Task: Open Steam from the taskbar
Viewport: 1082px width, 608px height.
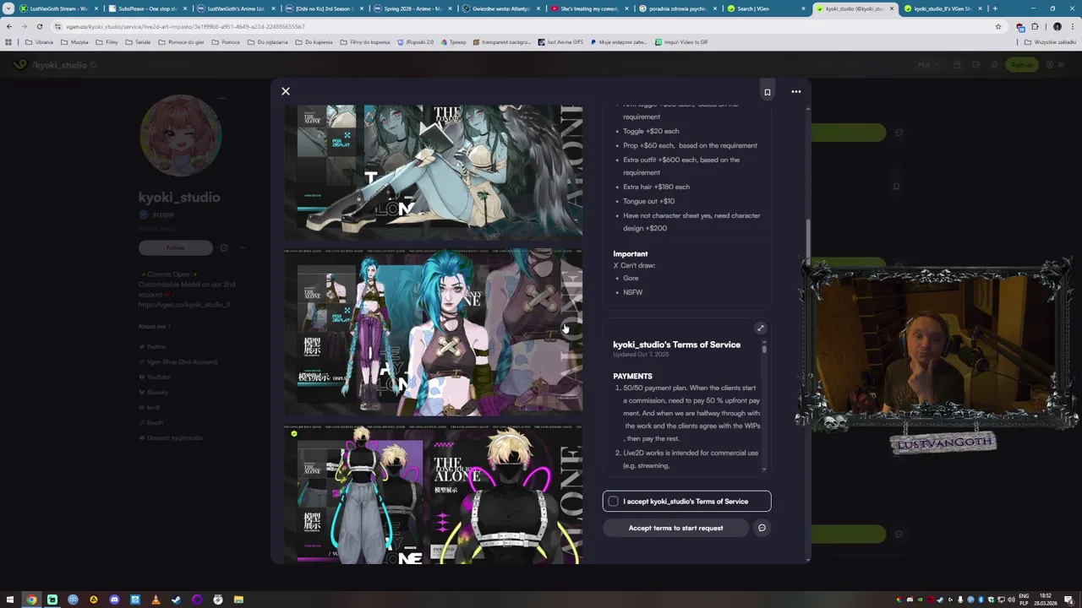Action: click(x=176, y=600)
